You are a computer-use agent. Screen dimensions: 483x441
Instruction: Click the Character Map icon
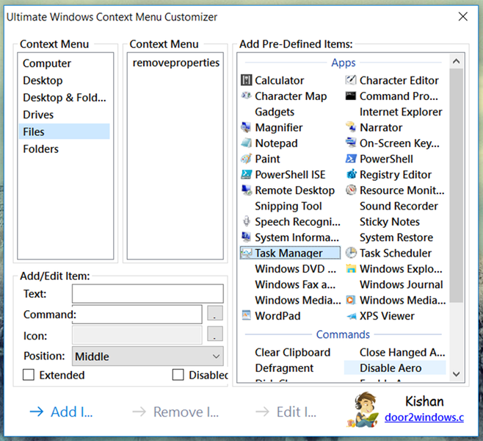point(246,96)
